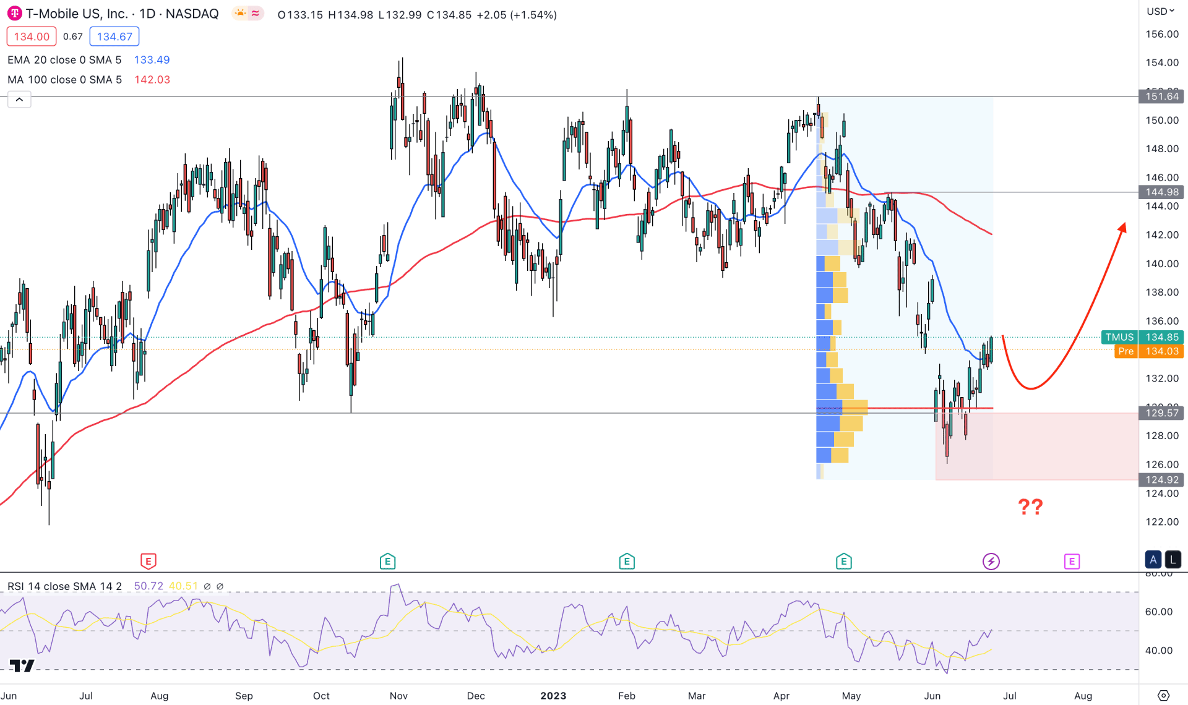Click the OHLC close value C134.85

(449, 15)
